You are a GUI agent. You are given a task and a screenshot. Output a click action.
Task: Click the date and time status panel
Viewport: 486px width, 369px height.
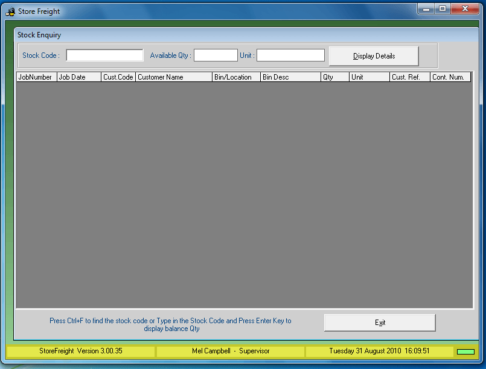[x=379, y=351]
